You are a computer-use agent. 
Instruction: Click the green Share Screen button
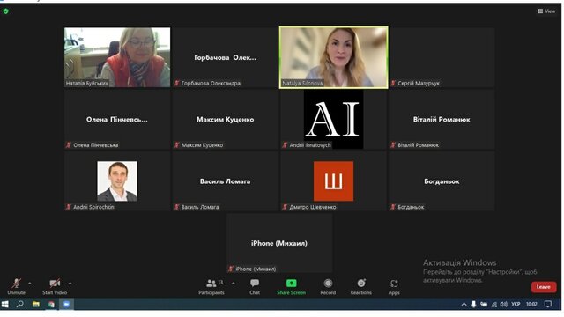pyautogui.click(x=292, y=286)
